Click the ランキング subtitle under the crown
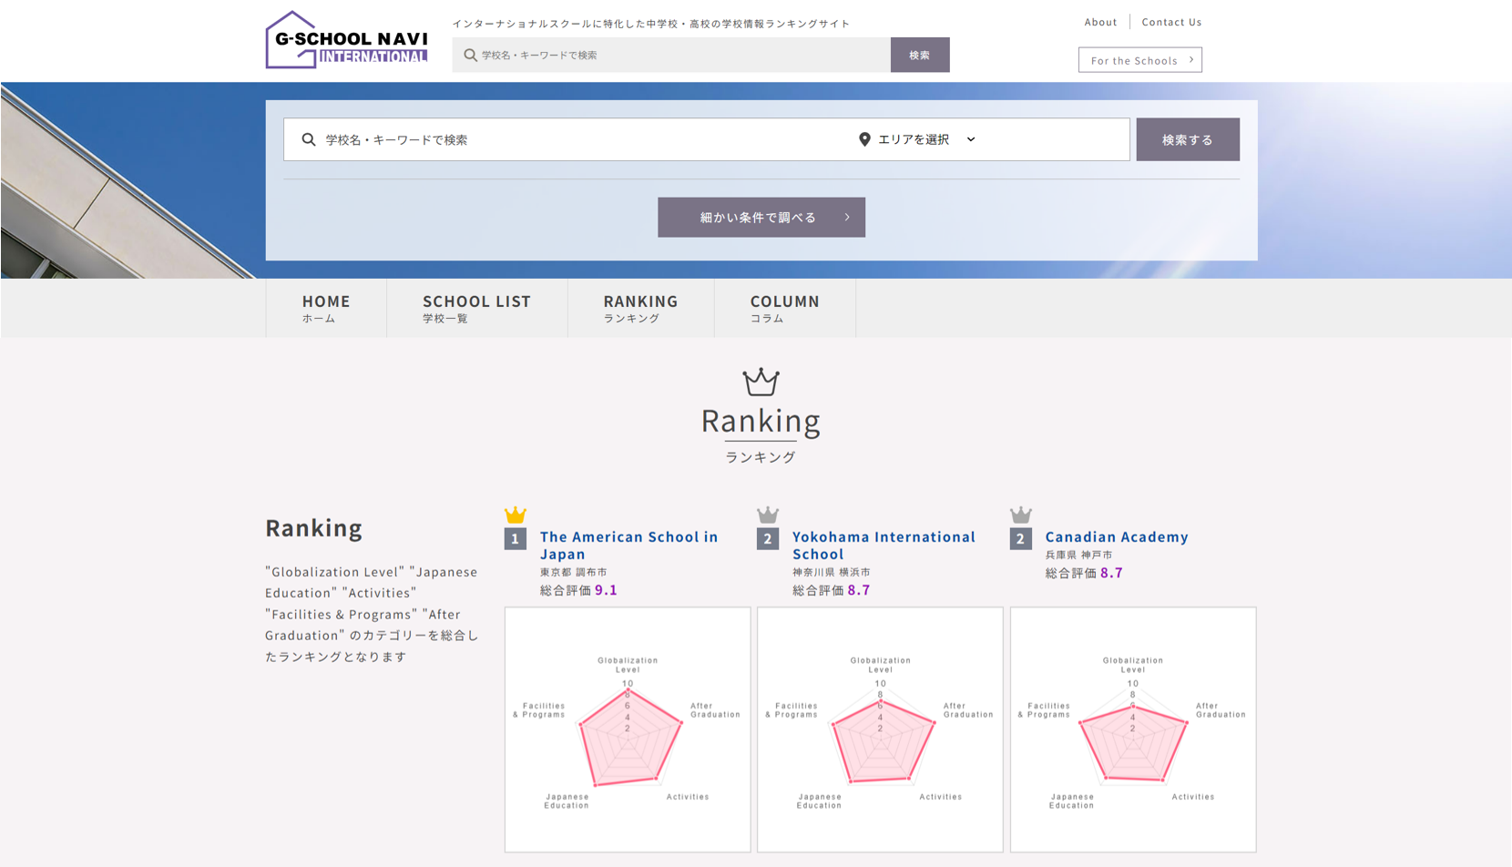This screenshot has height=867, width=1512. coord(761,457)
